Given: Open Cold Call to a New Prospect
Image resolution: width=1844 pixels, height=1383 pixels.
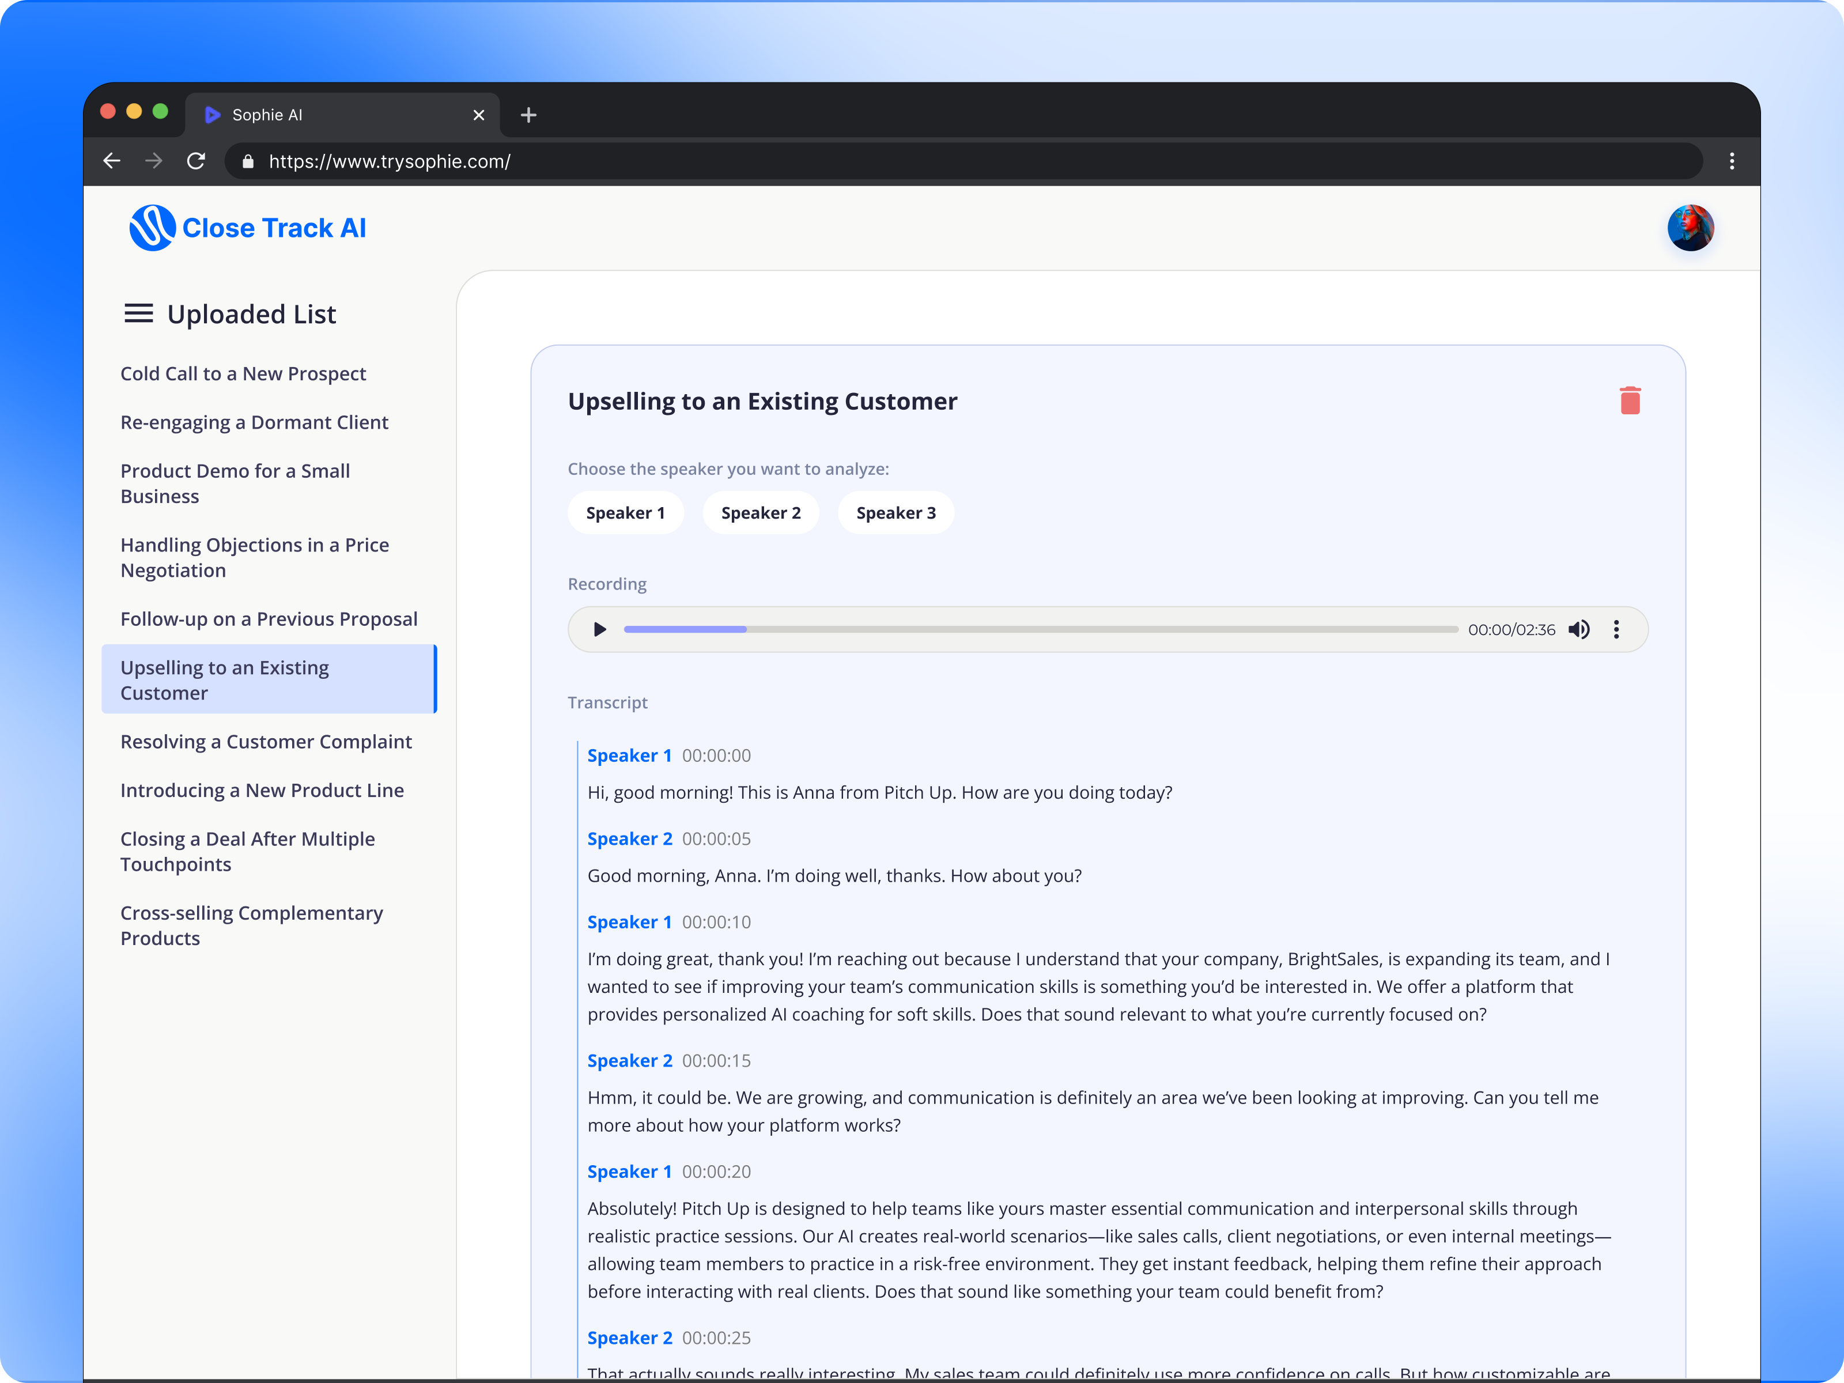Looking at the screenshot, I should 243,373.
